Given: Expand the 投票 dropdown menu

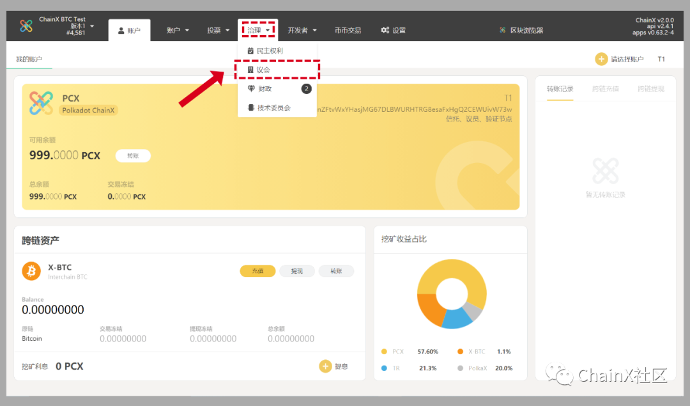Looking at the screenshot, I should pos(218,31).
